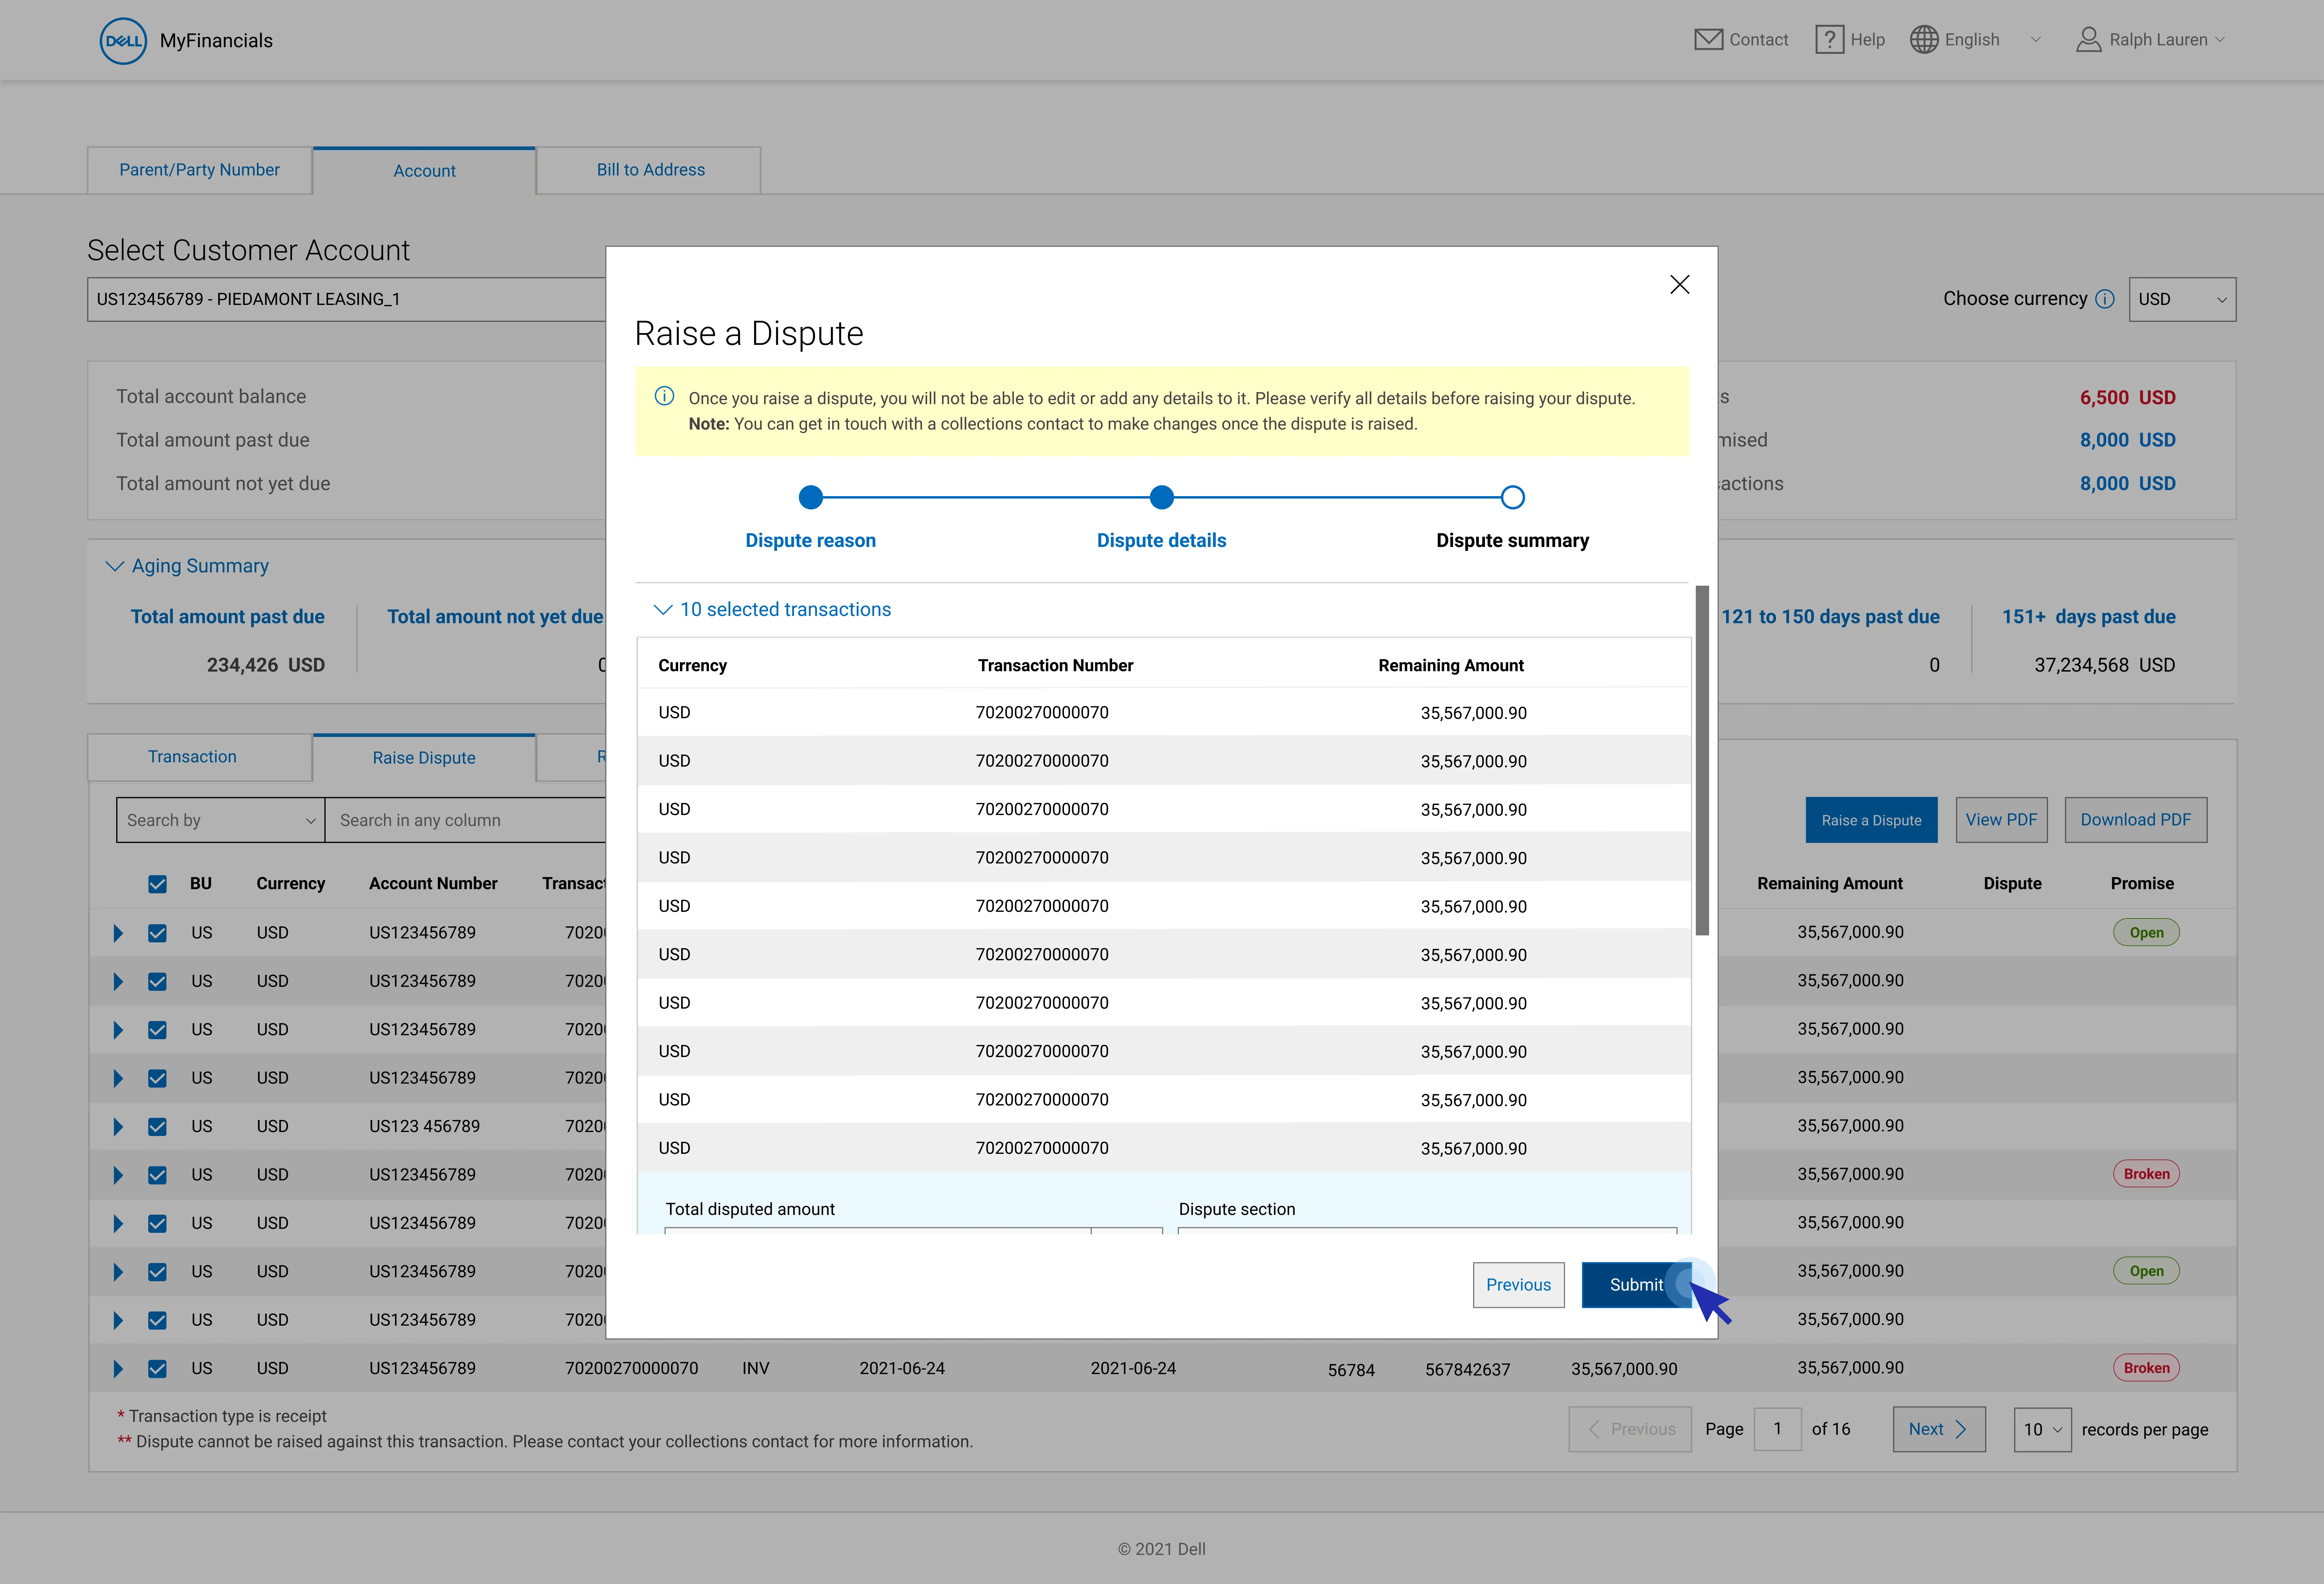The width and height of the screenshot is (2324, 1584).
Task: Click the MyFinancials title text
Action: 216,41
